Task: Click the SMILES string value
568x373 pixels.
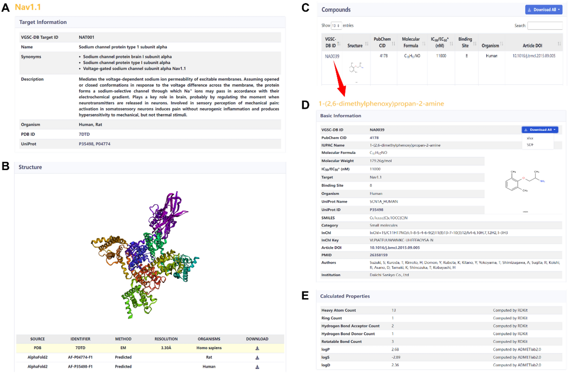Action: 389,218
